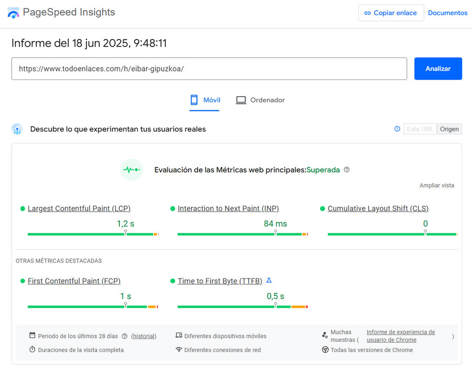Click Ampliar vista

(437, 186)
